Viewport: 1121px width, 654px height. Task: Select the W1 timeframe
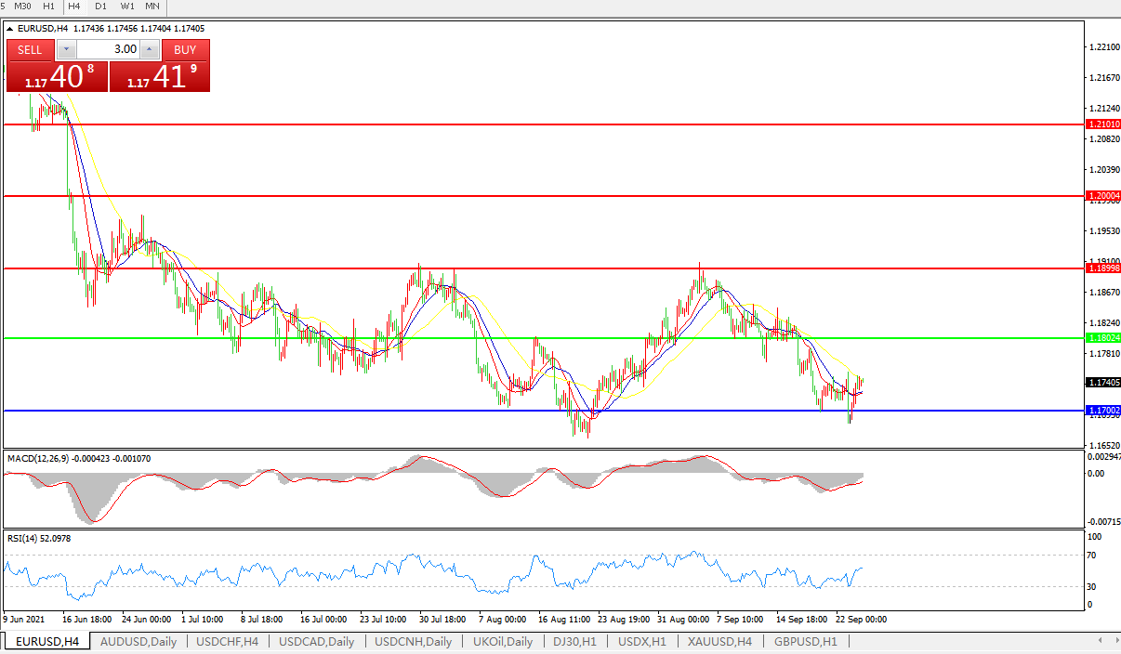(127, 6)
